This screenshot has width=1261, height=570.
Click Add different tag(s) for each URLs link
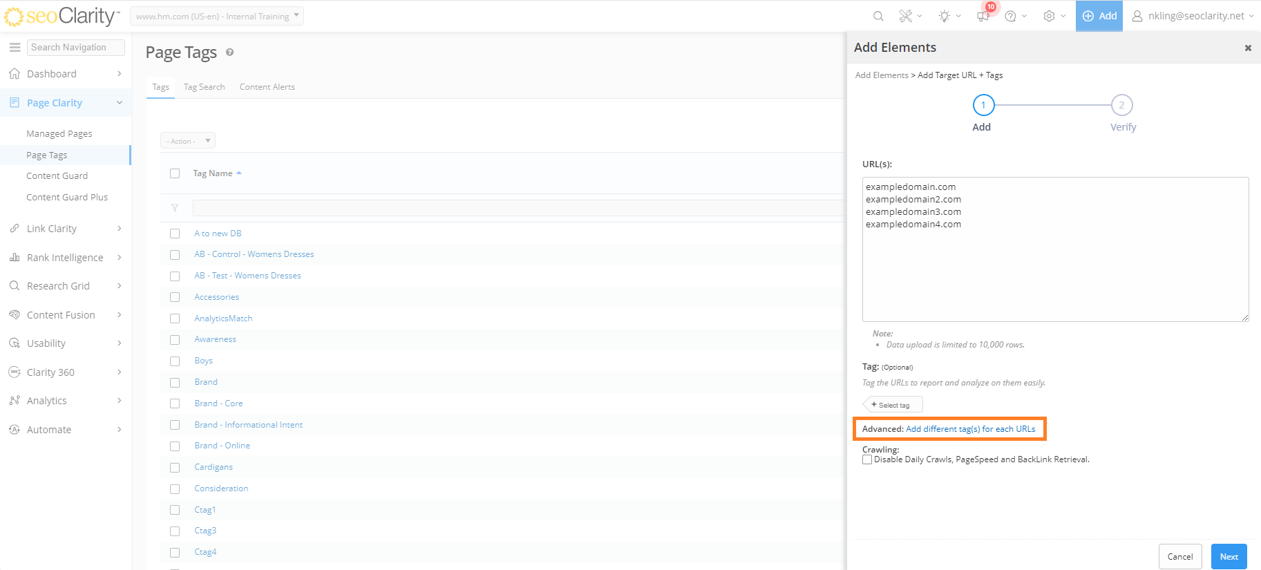(970, 429)
